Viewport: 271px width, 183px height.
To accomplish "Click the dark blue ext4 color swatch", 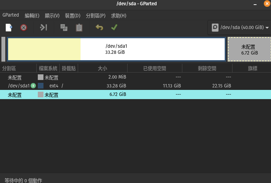I will [41, 86].
